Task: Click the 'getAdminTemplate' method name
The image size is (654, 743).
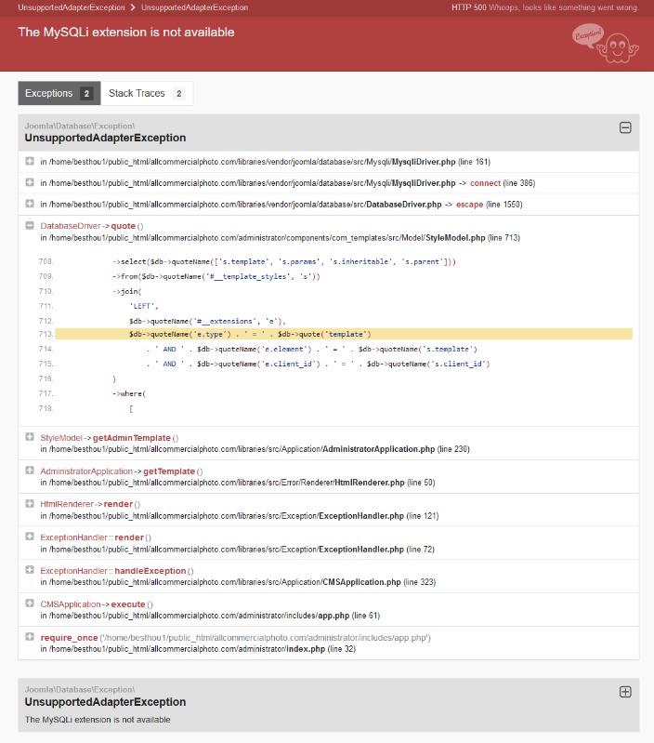Action: coord(132,438)
